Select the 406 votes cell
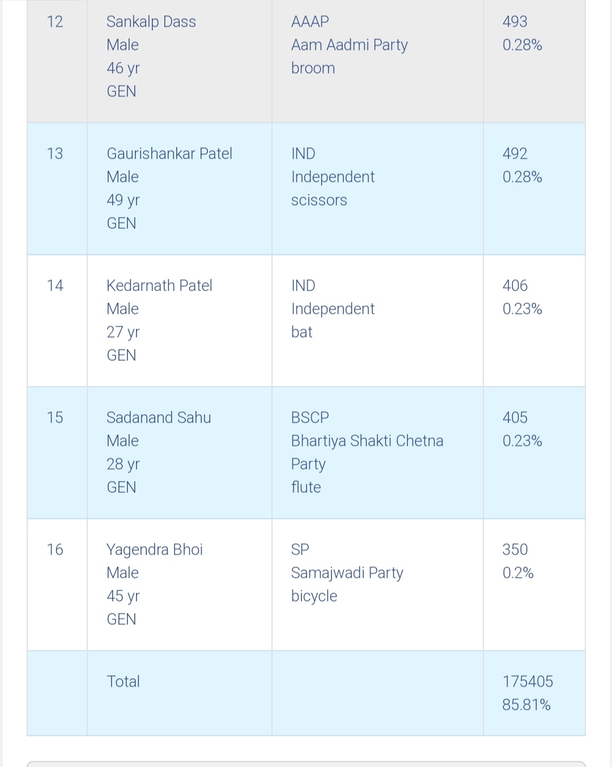 coord(515,286)
